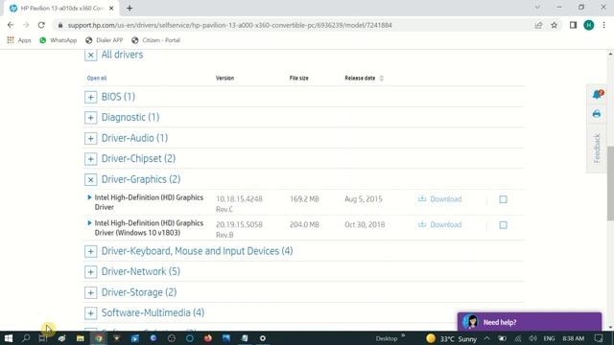Click the page vertical scrollbar thumb
Viewport: 614px width, 345px height.
(610, 184)
